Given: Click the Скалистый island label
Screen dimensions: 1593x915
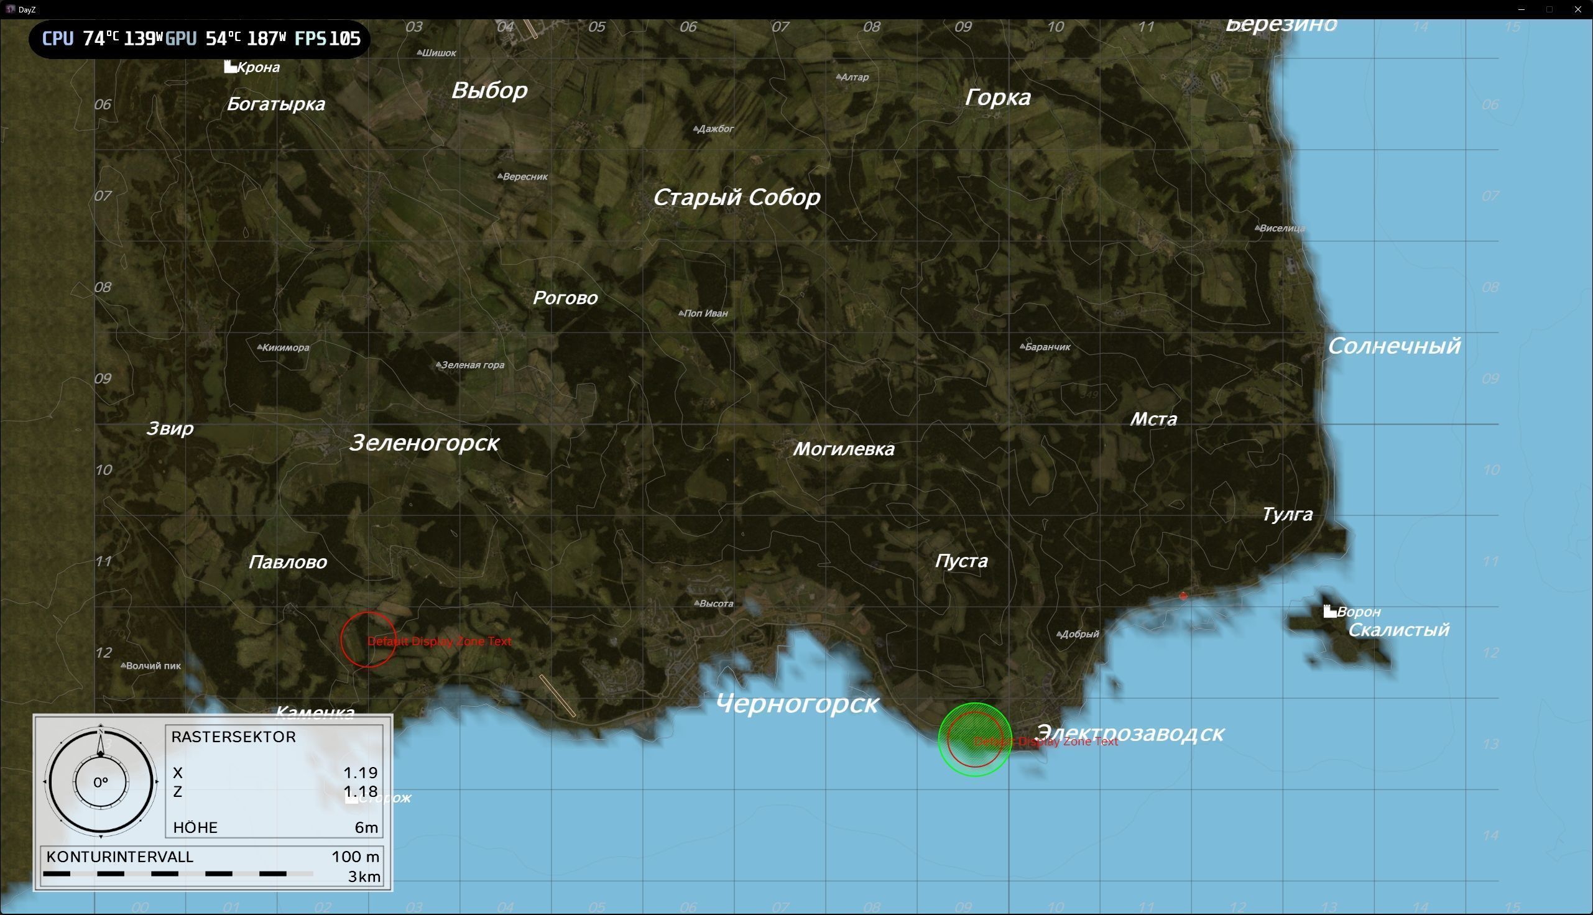Looking at the screenshot, I should tap(1398, 630).
